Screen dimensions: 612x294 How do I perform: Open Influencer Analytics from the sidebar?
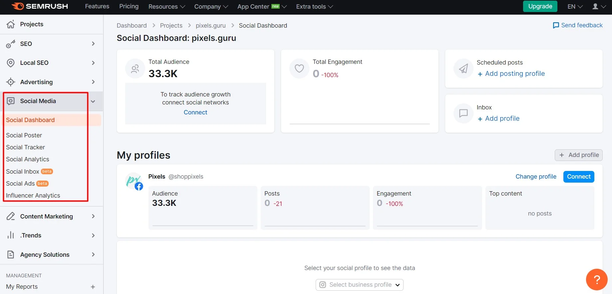(x=33, y=196)
